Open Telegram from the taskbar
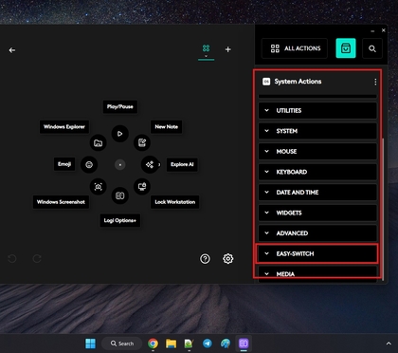The height and width of the screenshot is (353, 398). [x=208, y=344]
